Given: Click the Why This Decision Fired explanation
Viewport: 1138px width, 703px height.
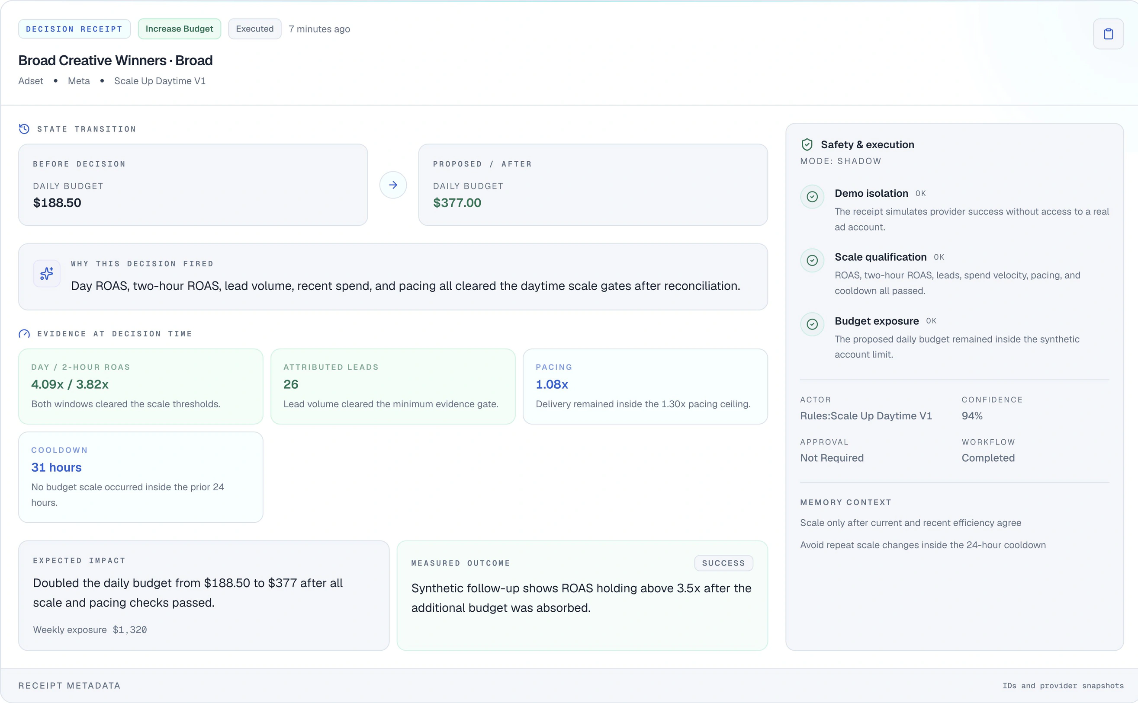Looking at the screenshot, I should pos(405,286).
